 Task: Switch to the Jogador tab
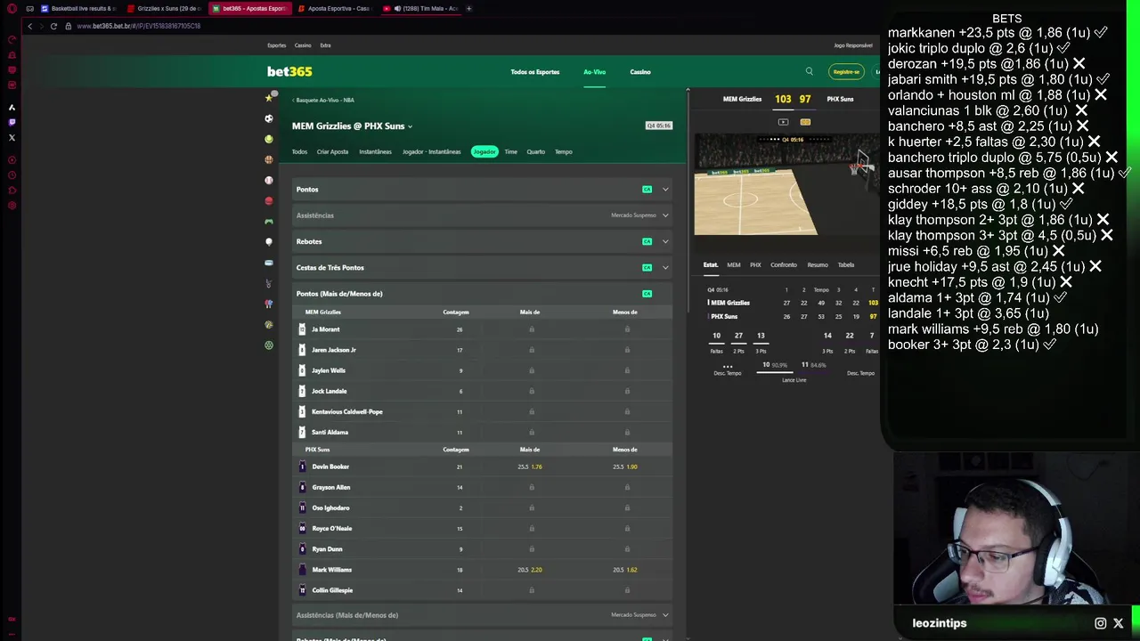pos(484,151)
